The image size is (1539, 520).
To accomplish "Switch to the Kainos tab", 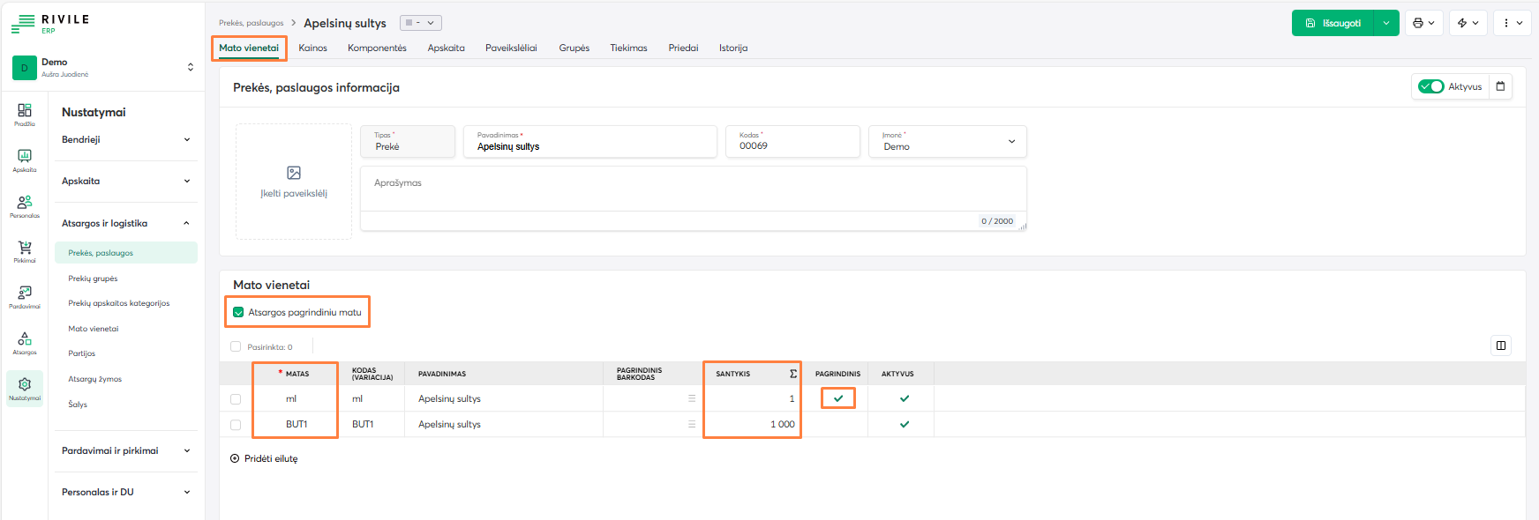I will [x=312, y=48].
